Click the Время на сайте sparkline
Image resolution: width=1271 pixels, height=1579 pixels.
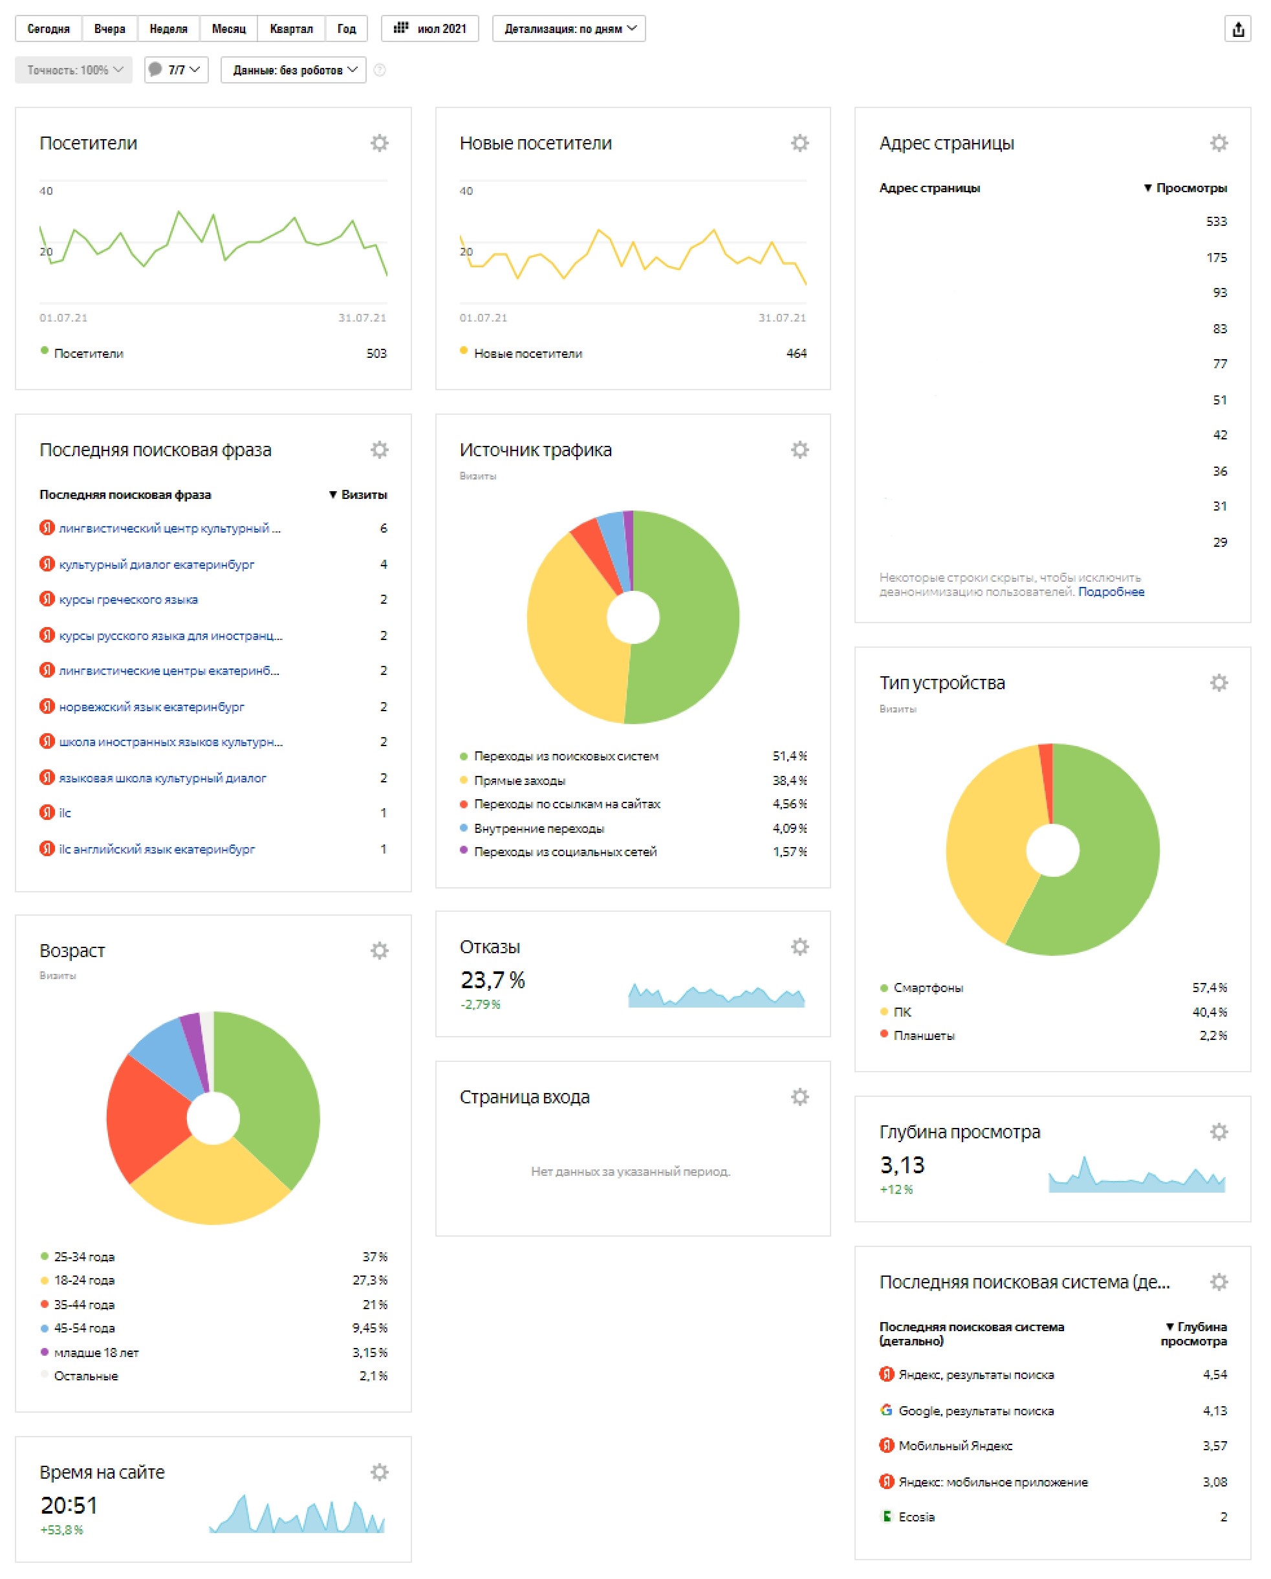click(x=296, y=1514)
